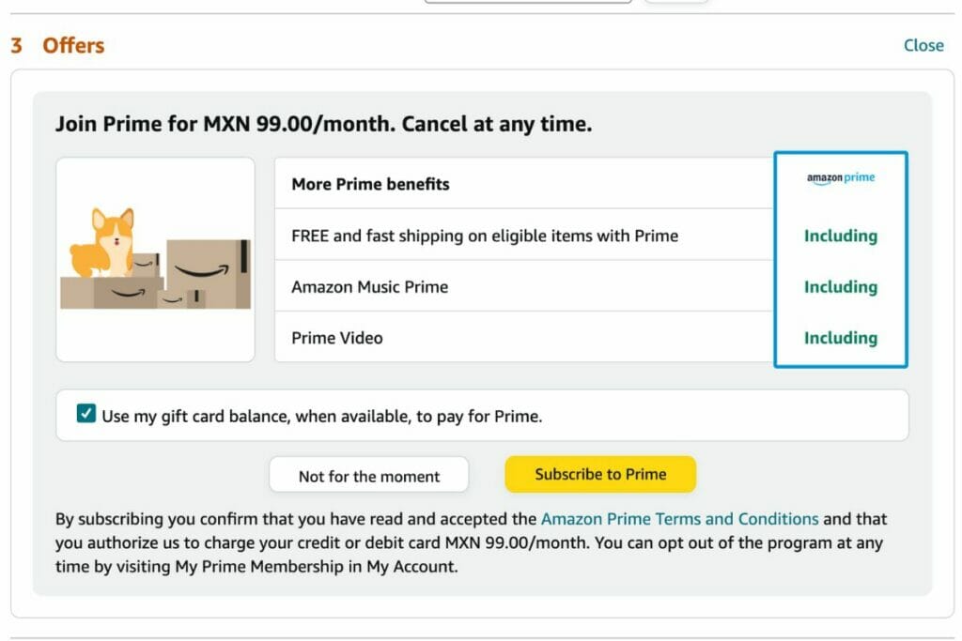Viewport: 962px width, 641px height.
Task: Open Amazon Prime Terms and Conditions link
Action: pyautogui.click(x=679, y=519)
